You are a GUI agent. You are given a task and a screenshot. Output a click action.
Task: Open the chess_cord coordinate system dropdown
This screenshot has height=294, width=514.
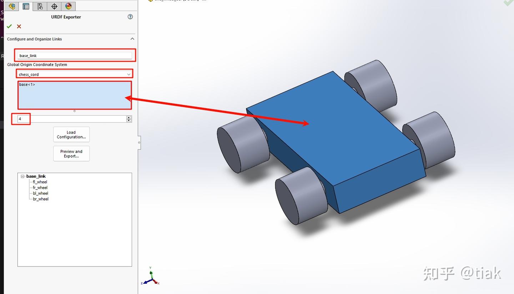(128, 74)
